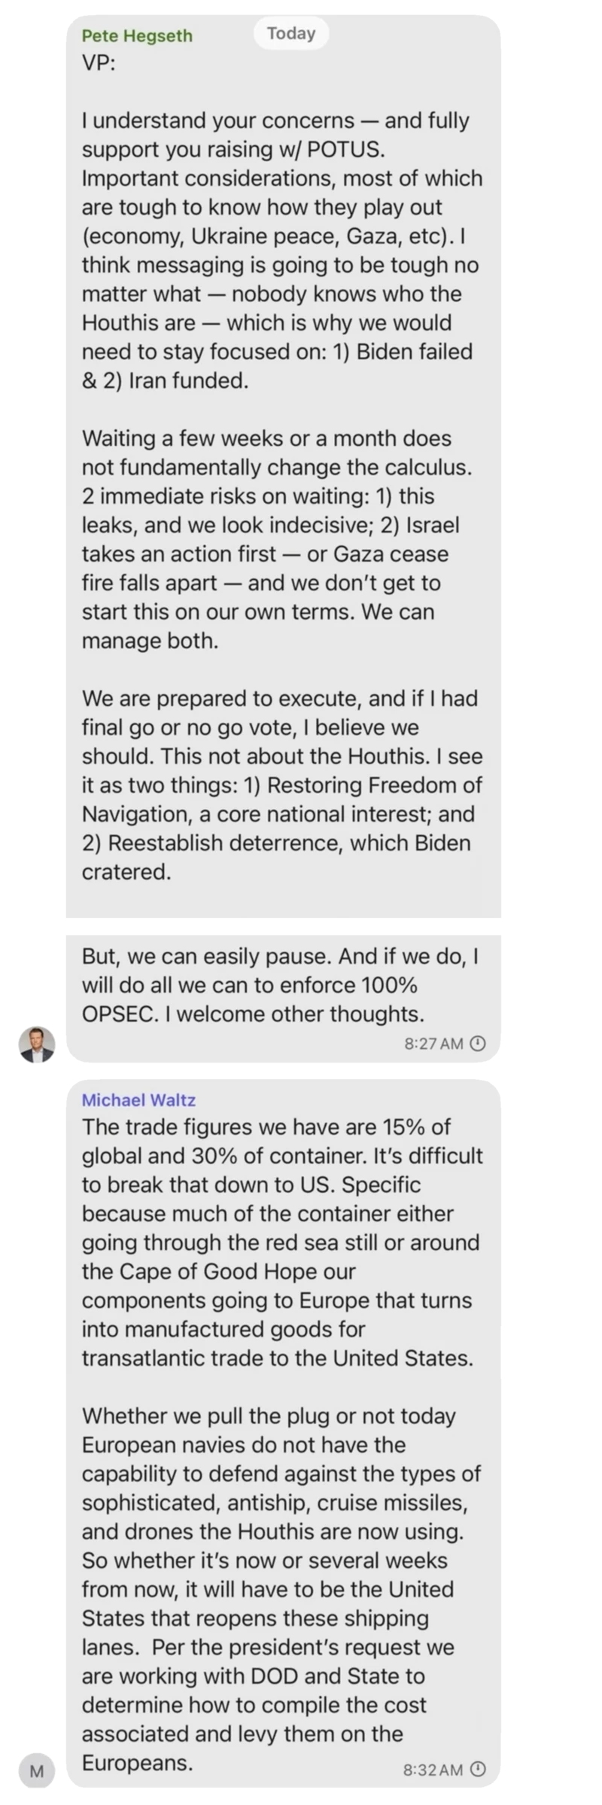Click the "VP:" greeting line
This screenshot has height=1805, width=602.
coord(99,63)
